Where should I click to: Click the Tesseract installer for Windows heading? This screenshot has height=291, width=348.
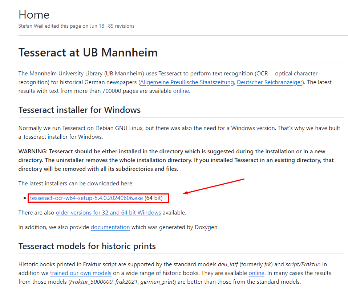(79, 110)
